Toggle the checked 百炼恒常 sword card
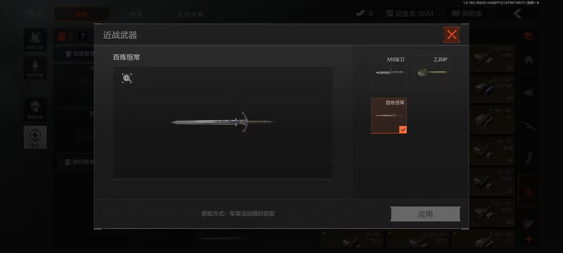This screenshot has height=253, width=563. 389,115
